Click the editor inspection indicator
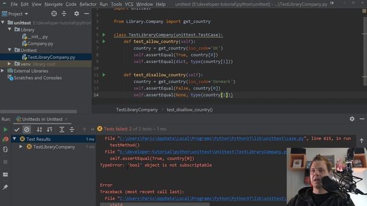This screenshot has height=206, width=367. point(364,11)
